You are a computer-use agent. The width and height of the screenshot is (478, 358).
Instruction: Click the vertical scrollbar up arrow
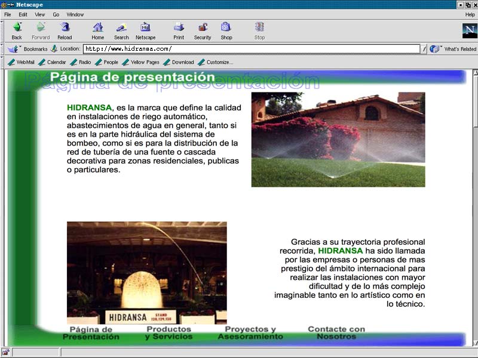[475, 72]
